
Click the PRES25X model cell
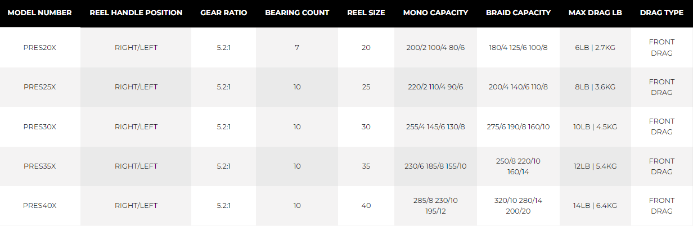40,87
